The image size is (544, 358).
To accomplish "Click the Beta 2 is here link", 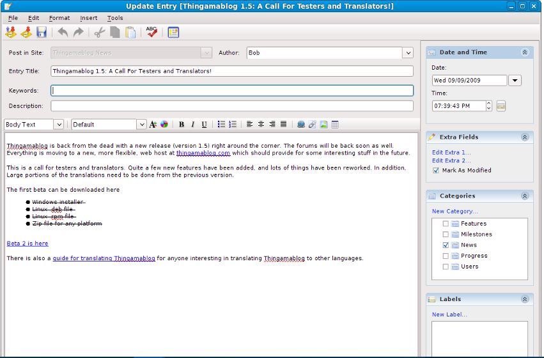I will point(27,244).
